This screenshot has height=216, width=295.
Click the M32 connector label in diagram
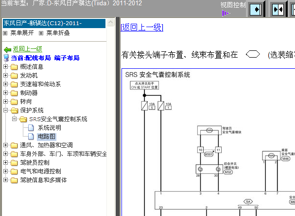coord(228,172)
